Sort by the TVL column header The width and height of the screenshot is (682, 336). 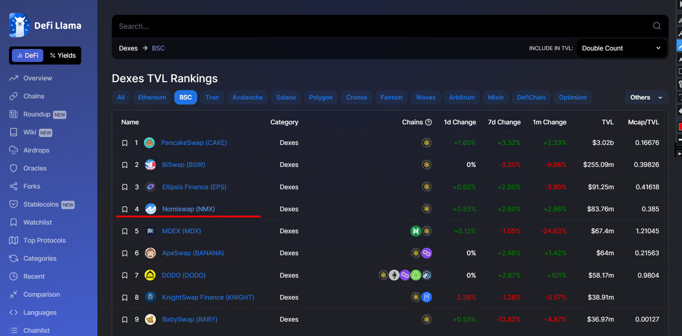pos(608,122)
